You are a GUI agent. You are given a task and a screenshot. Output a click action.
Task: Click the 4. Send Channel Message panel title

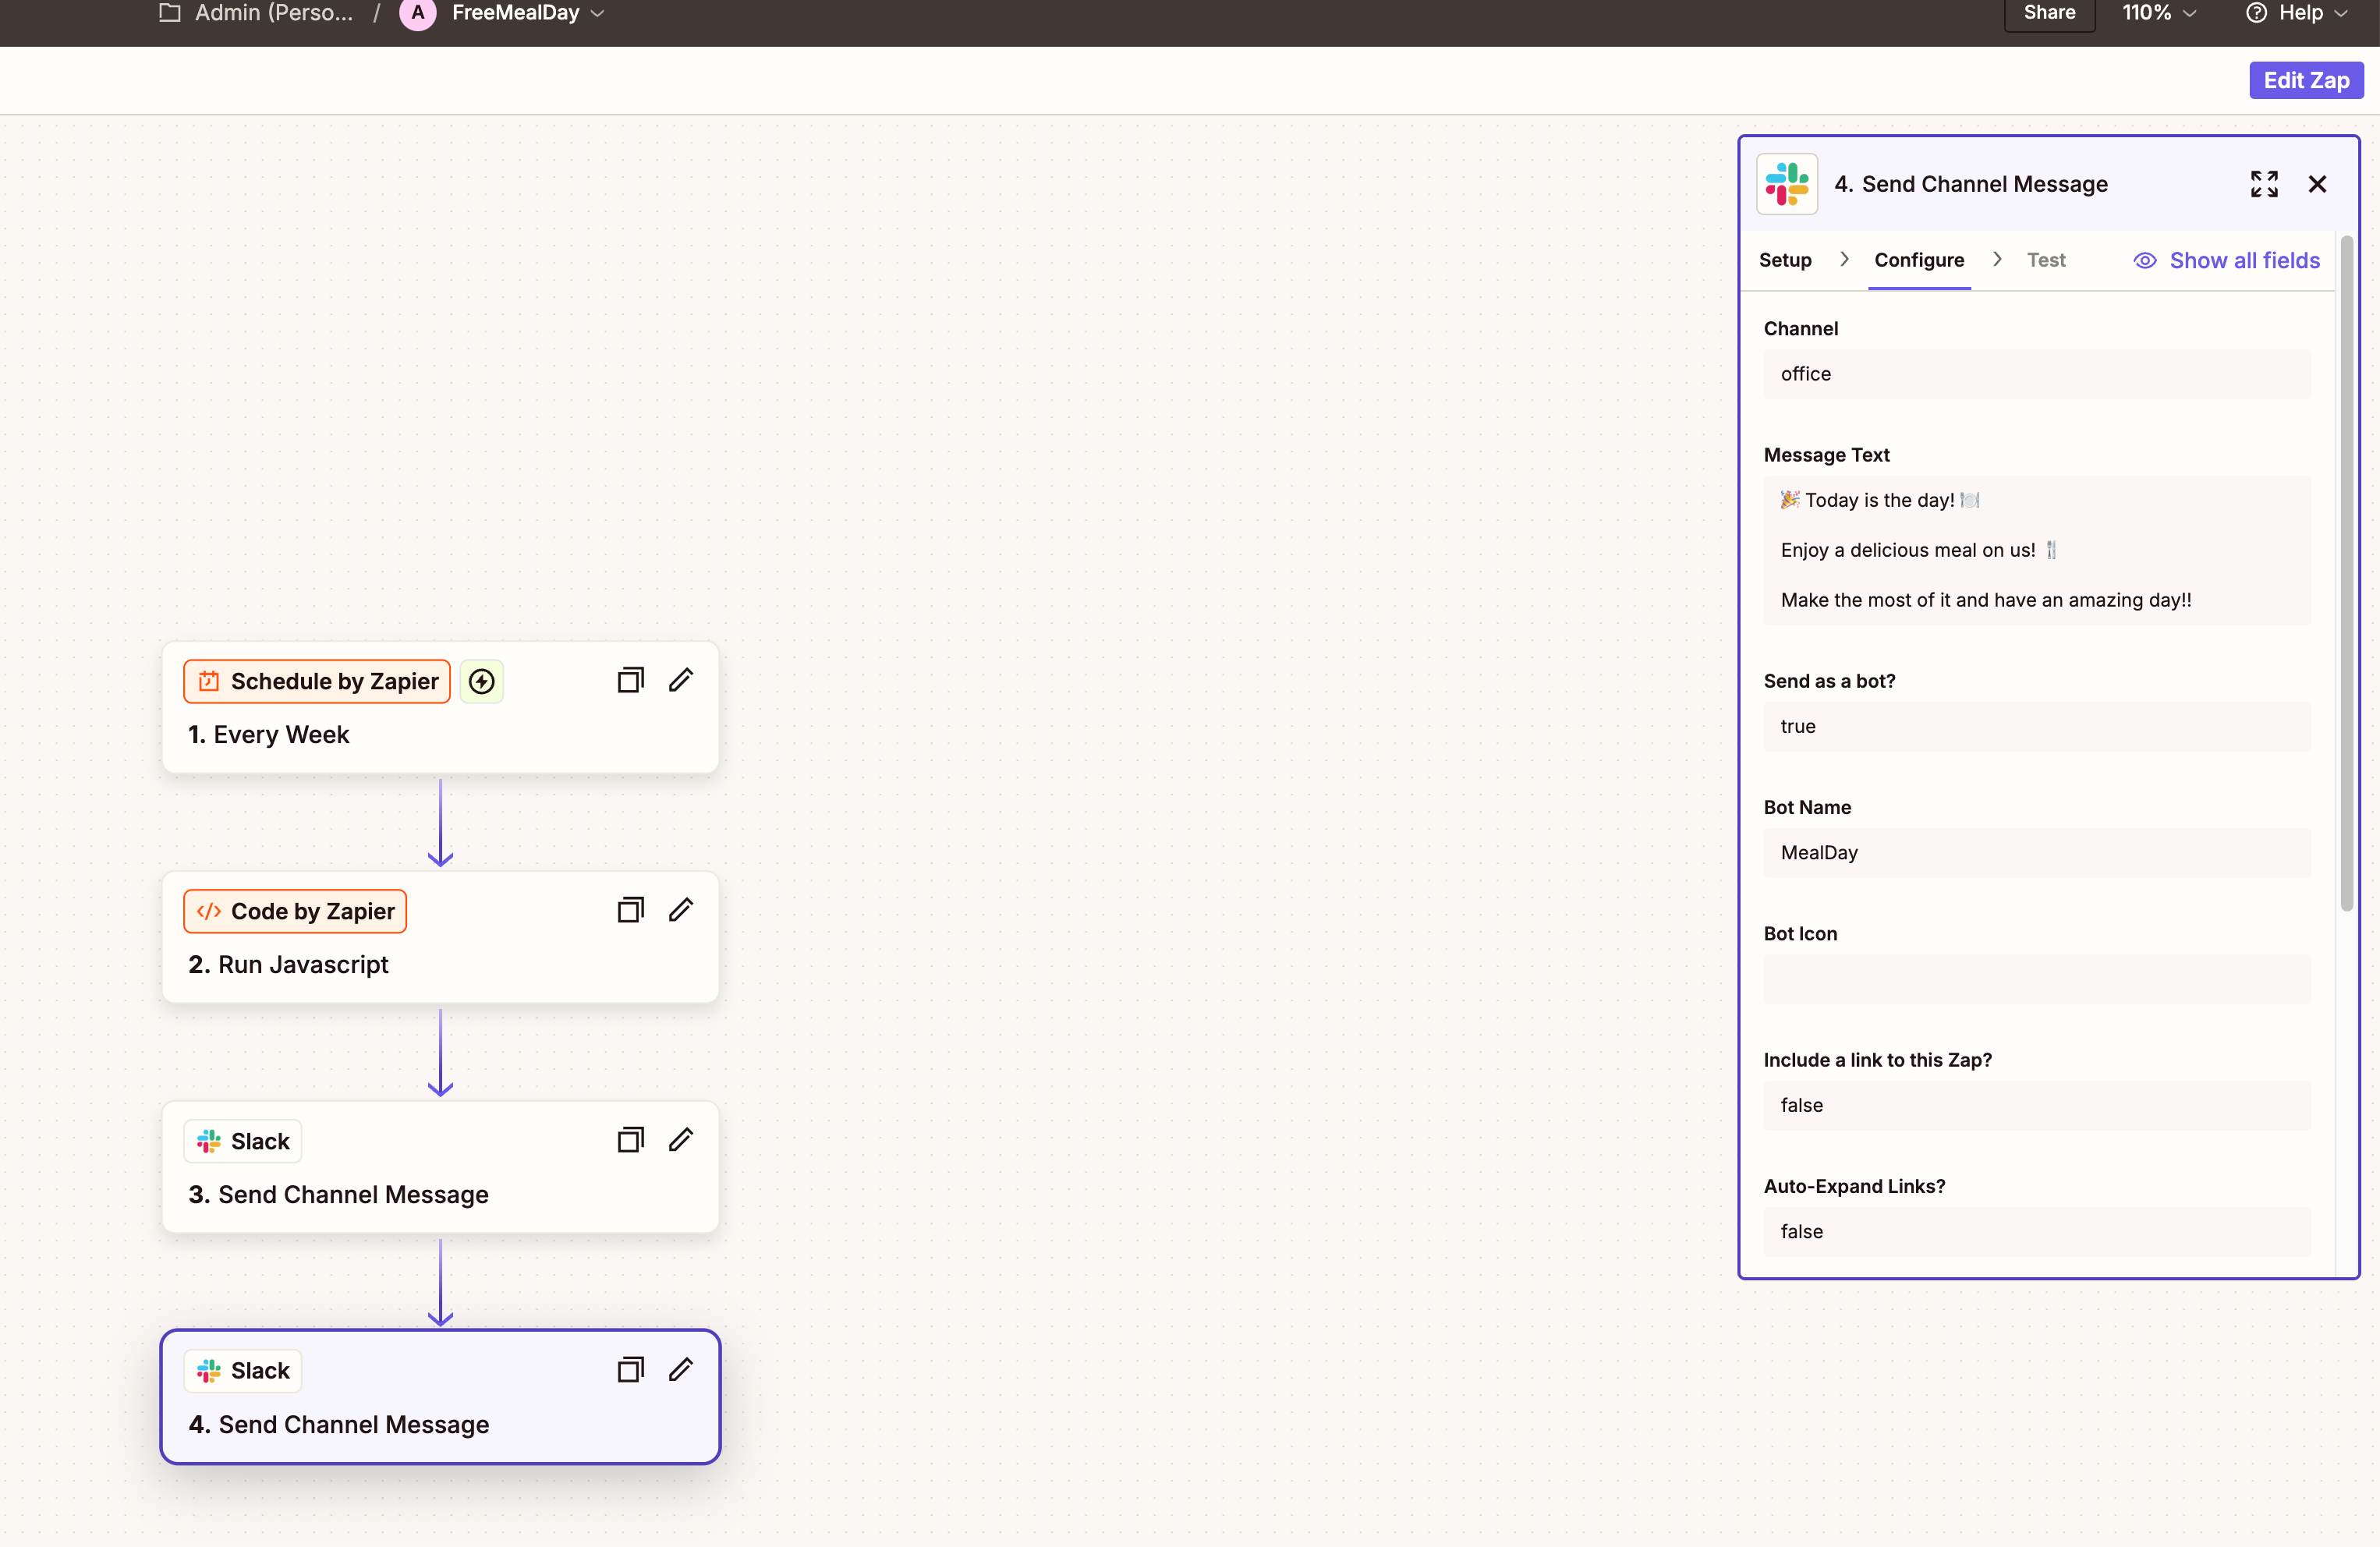click(x=1971, y=184)
